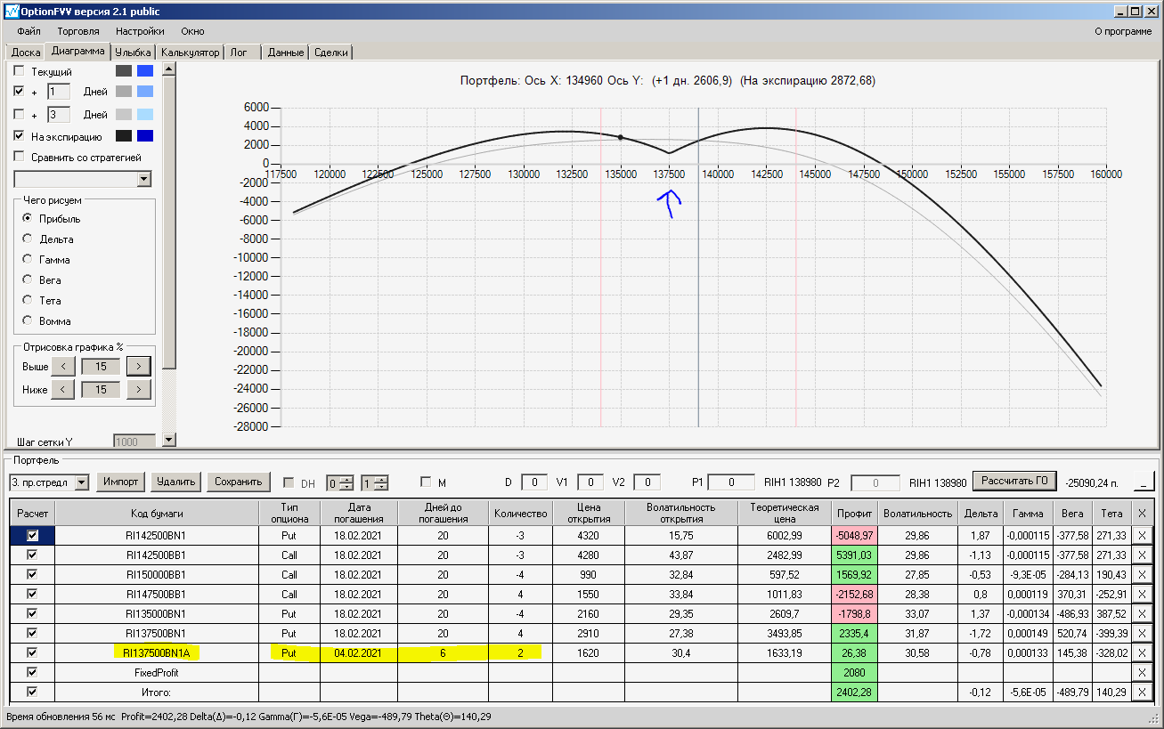Increase the DH first spinner value
Screen dimensions: 1164x729
point(346,479)
